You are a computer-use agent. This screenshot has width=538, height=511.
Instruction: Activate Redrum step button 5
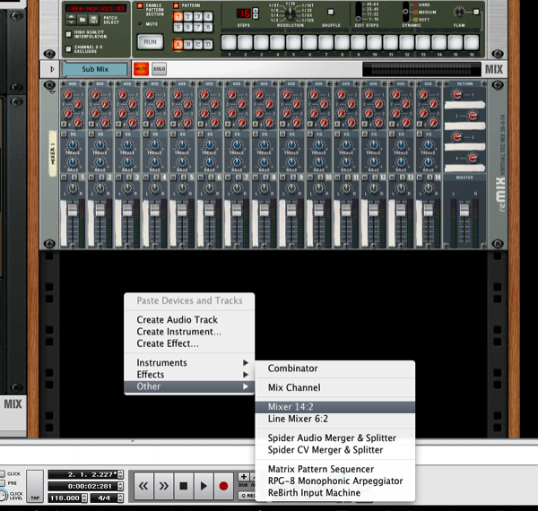[294, 42]
